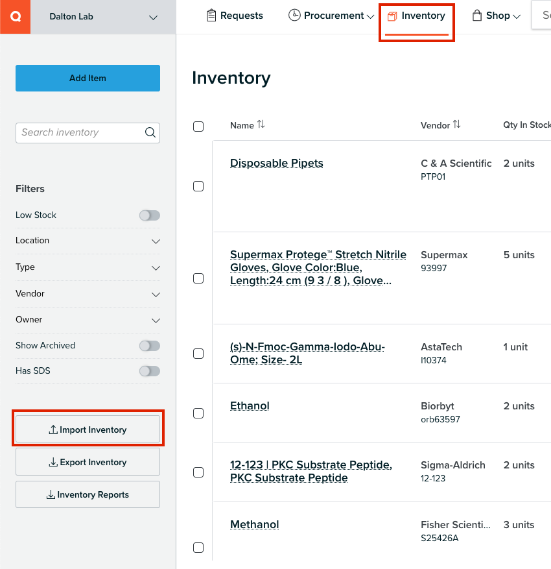Screen dimensions: 551x569
Task: Click the orange Quartzy logo icon
Action: 15,17
